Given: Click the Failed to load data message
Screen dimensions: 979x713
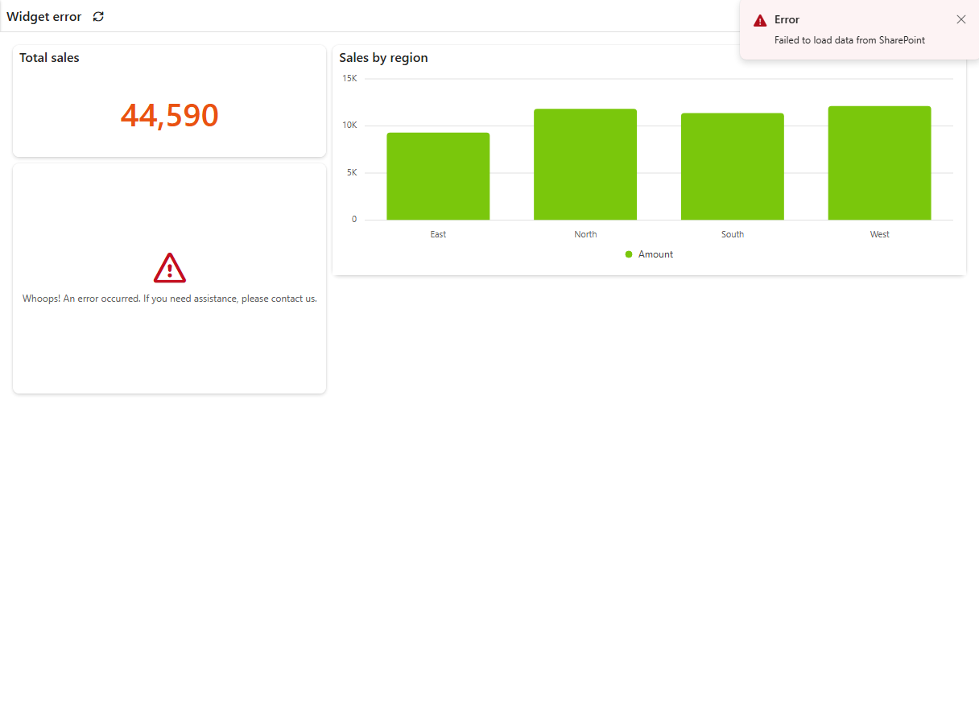Looking at the screenshot, I should (x=849, y=40).
